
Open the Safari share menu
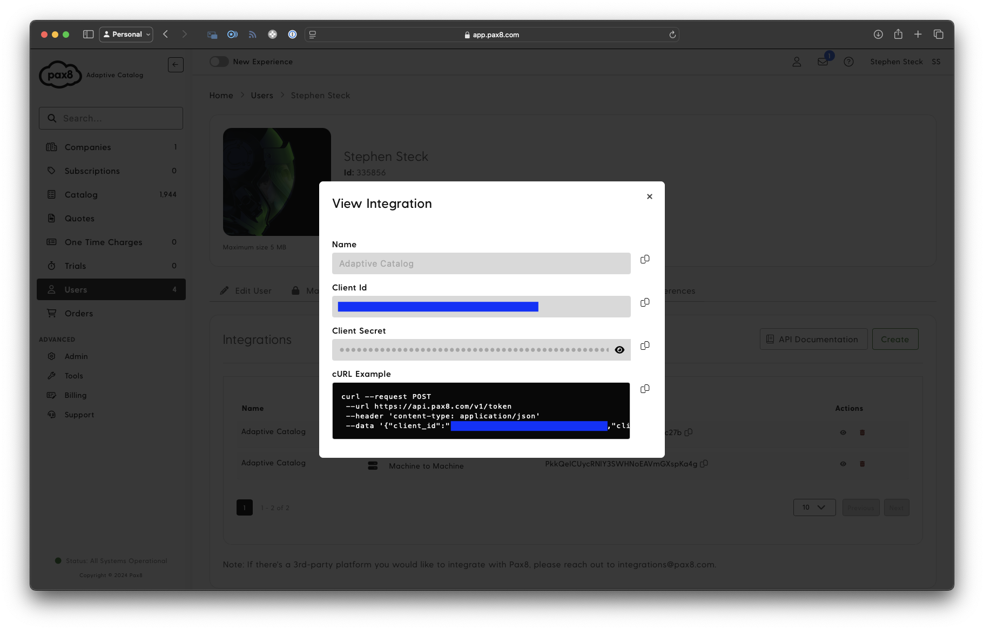(898, 34)
